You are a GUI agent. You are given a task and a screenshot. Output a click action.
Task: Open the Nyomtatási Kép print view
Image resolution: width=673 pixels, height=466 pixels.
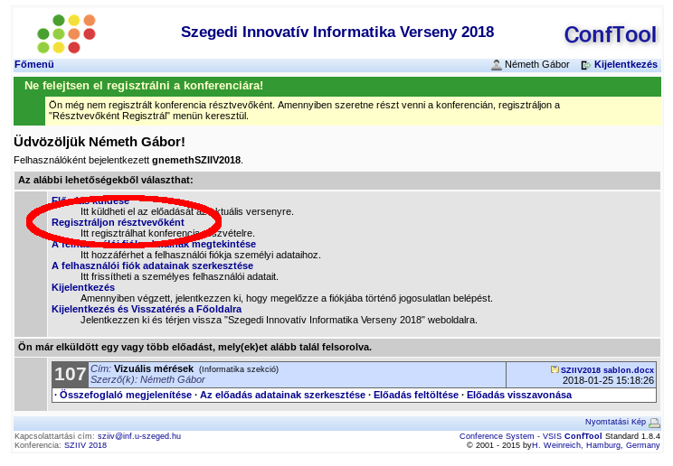(615, 423)
